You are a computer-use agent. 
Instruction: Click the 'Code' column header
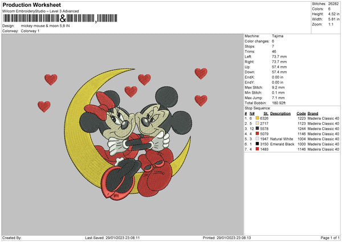tap(301, 114)
